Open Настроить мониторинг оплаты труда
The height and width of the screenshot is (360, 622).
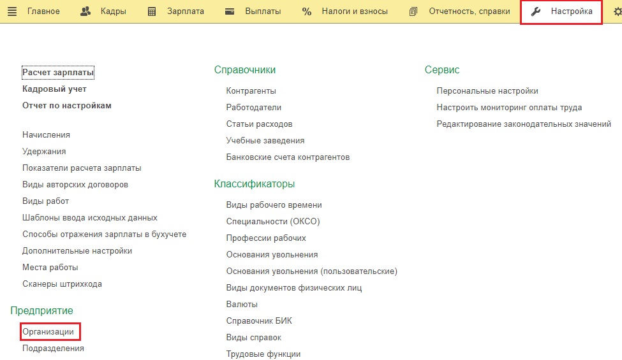coord(509,108)
